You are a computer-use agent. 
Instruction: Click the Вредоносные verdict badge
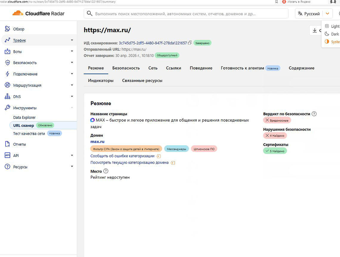tap(277, 120)
